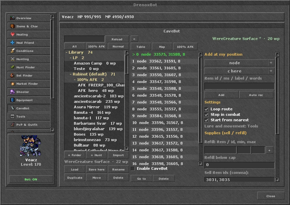Open the Tools sidebar icon
Screen dimensions: 290x205
pos(12,116)
